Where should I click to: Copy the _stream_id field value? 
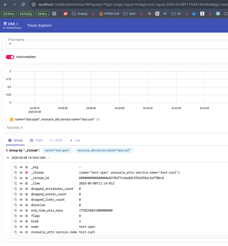(16, 178)
